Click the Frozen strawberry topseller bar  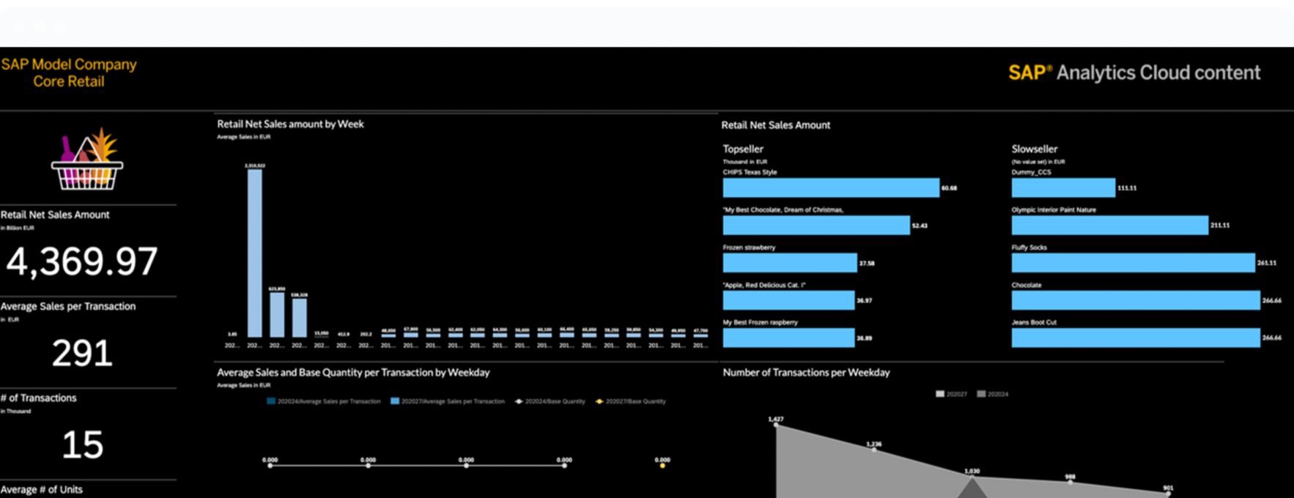789,263
